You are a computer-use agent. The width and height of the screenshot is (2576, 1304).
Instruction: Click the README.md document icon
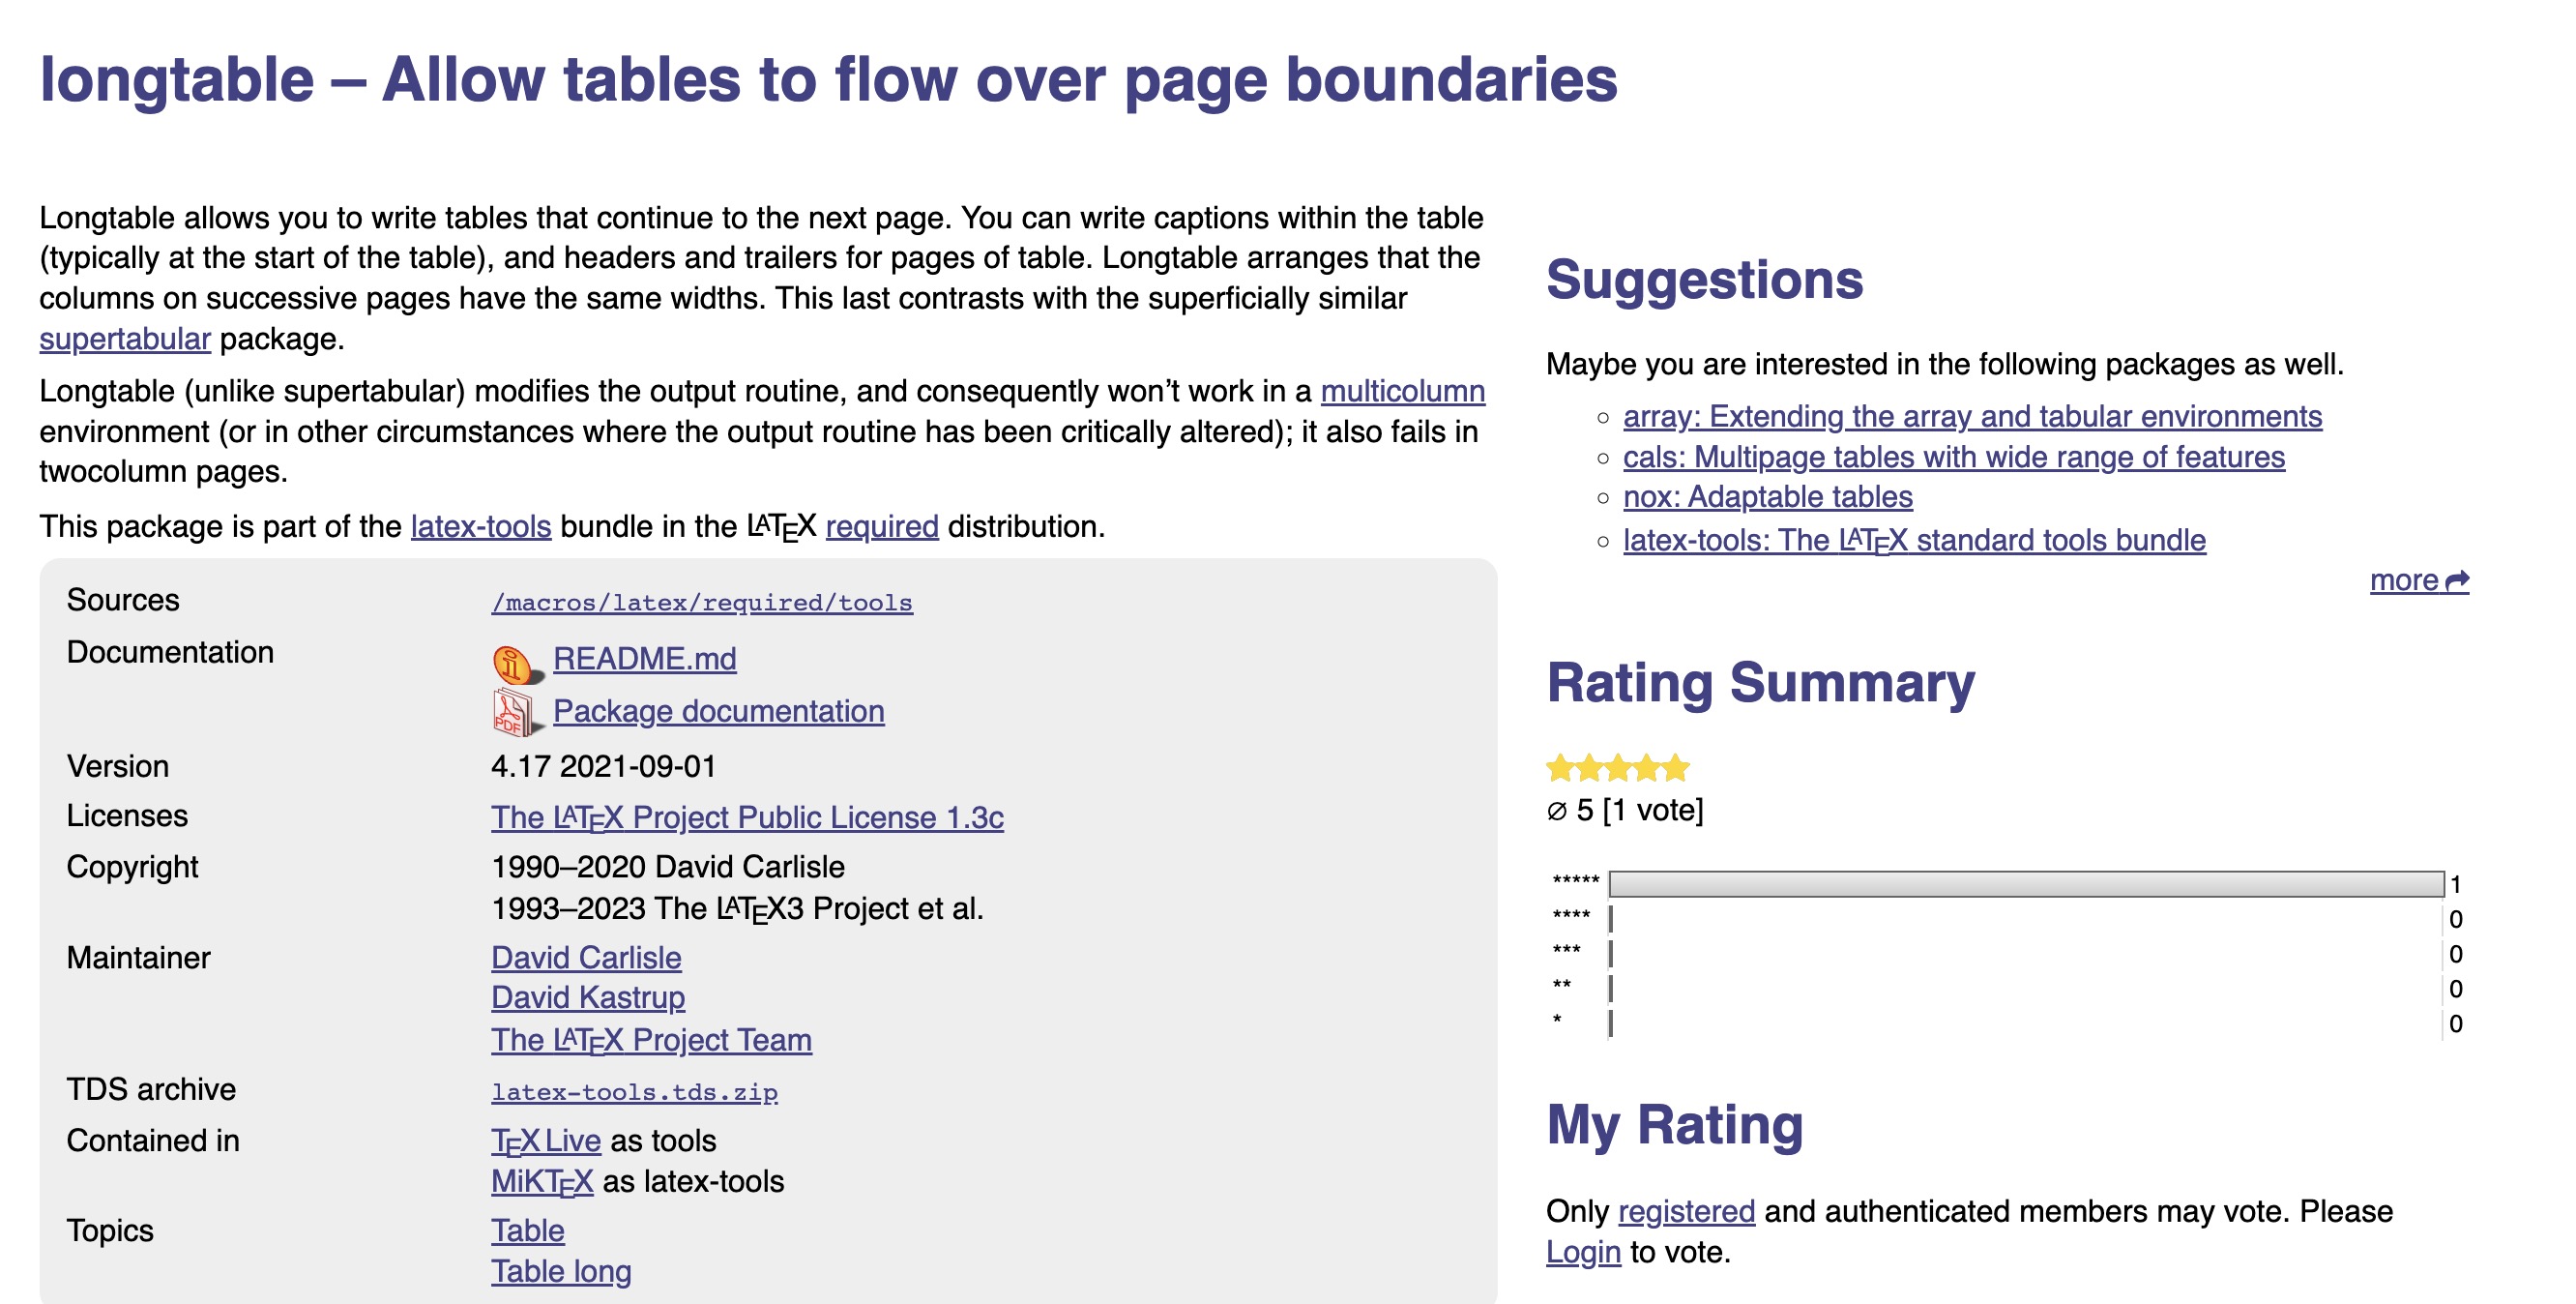pyautogui.click(x=512, y=661)
